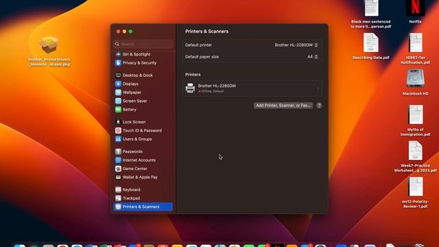
Task: Select Displays sidebar label
Action: click(x=130, y=84)
